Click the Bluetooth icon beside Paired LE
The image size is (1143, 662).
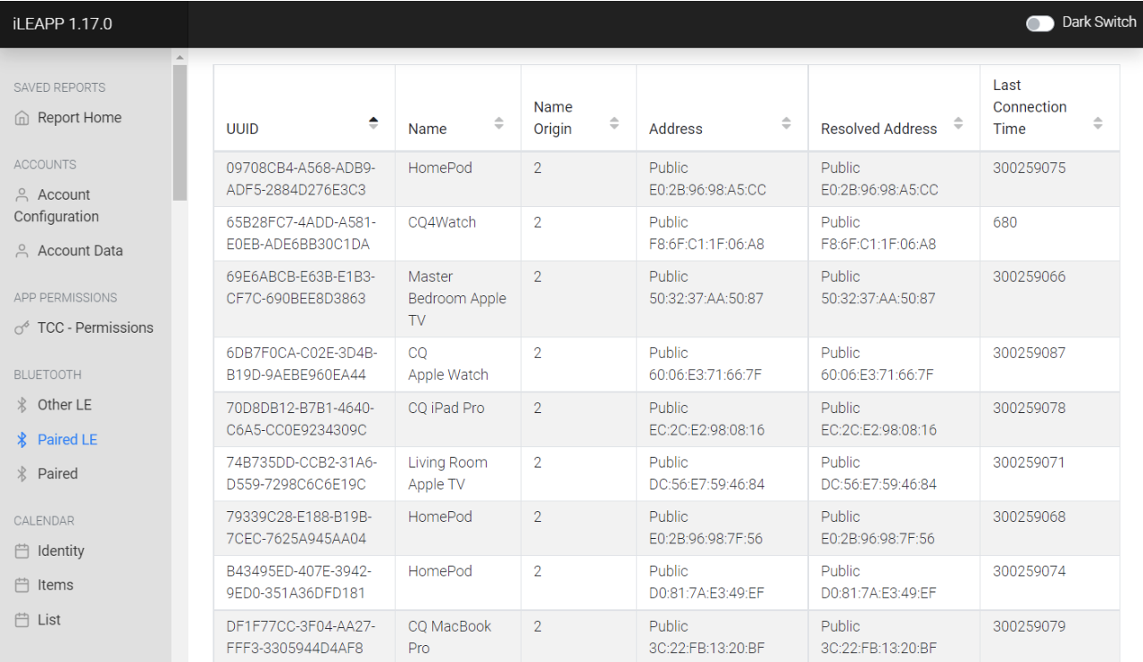pyautogui.click(x=22, y=439)
